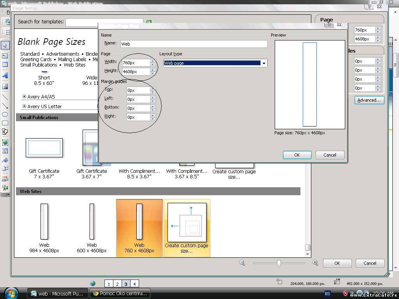Select the Arrow drawing tool
The width and height of the screenshot is (399, 299).
5,106
